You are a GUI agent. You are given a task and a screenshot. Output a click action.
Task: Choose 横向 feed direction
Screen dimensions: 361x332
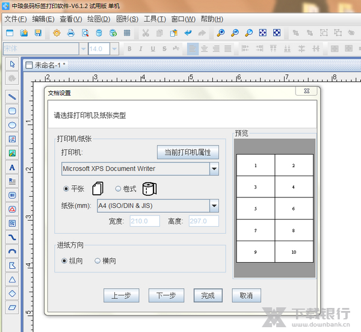click(97, 261)
